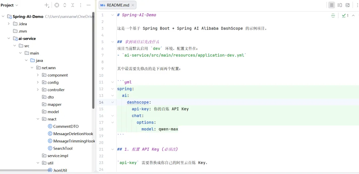Click the add new file plus icon
The width and height of the screenshot is (359, 174).
tap(47, 5)
